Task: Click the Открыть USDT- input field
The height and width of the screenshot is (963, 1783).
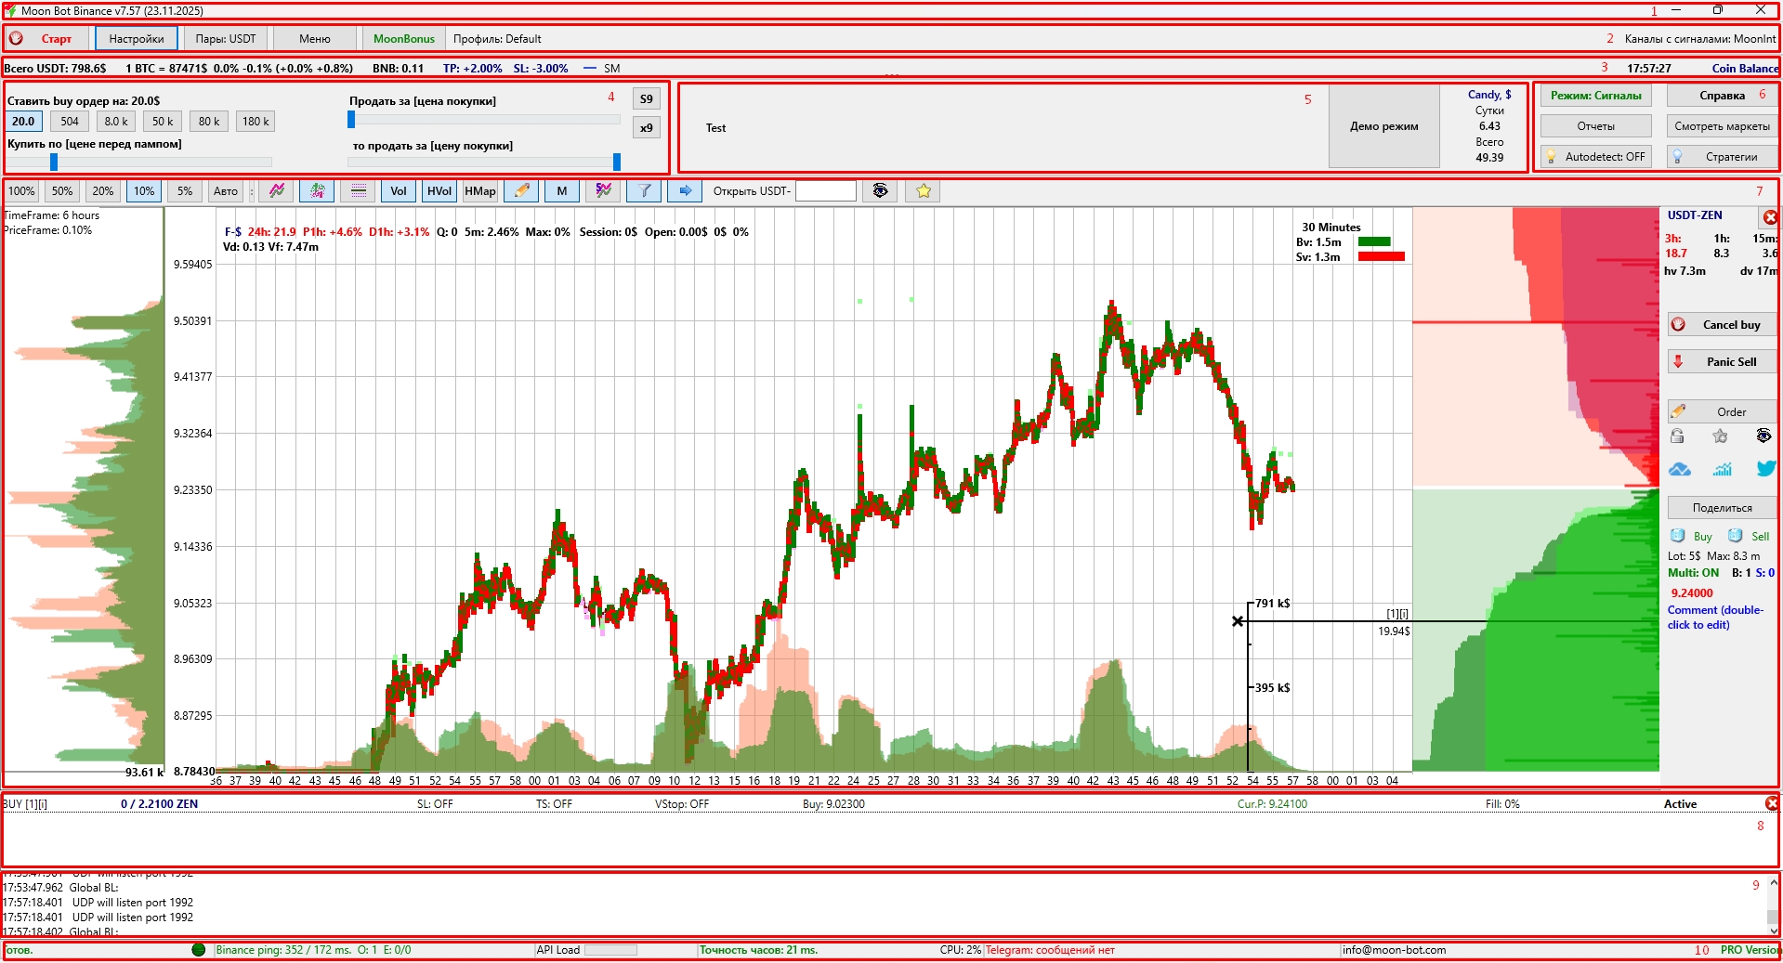Action: tap(825, 191)
